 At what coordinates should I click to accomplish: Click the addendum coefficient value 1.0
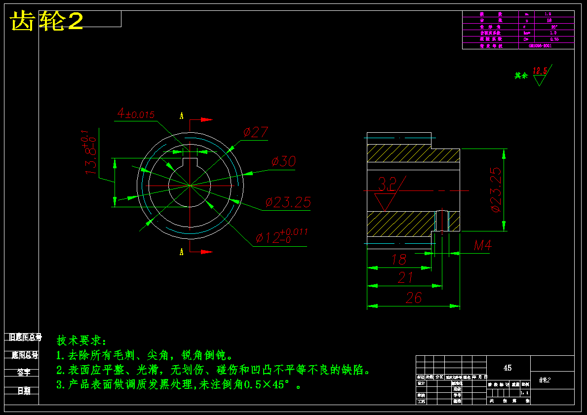click(x=553, y=33)
